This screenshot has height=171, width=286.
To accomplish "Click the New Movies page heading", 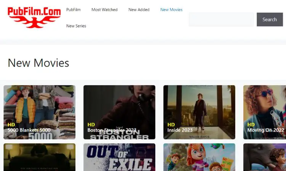I will click(39, 63).
